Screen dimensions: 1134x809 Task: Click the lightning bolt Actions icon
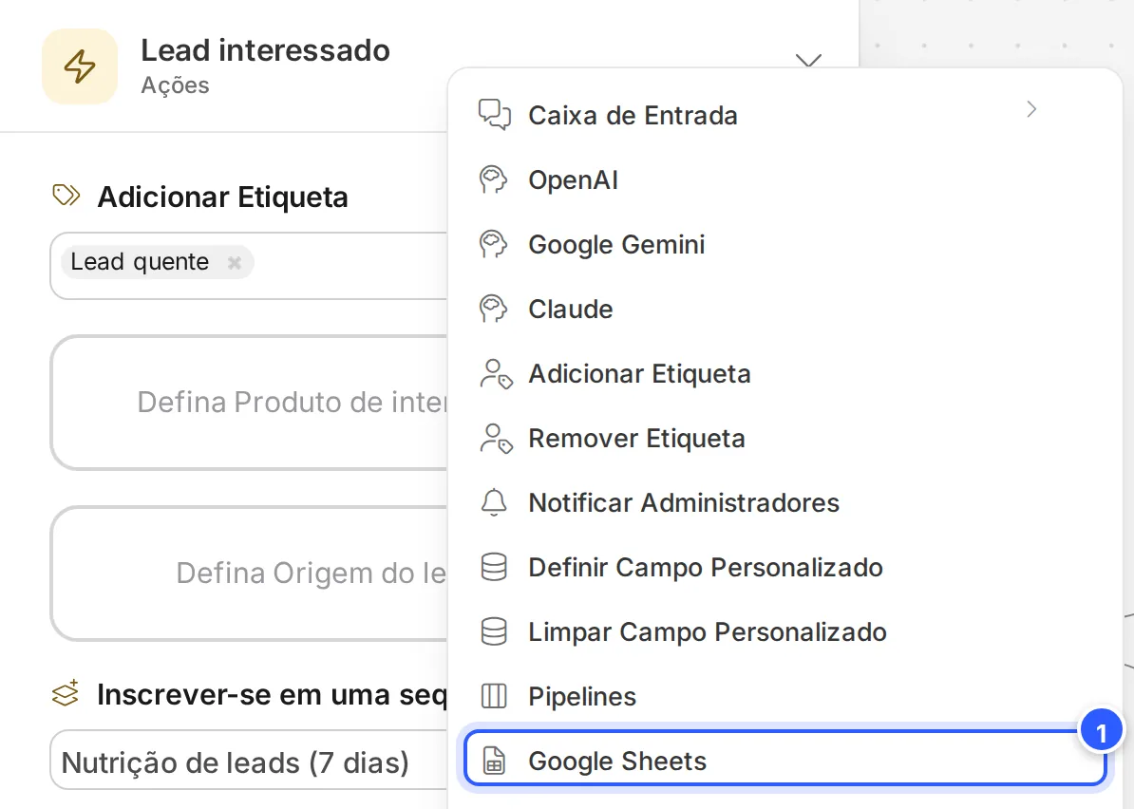pos(80,66)
